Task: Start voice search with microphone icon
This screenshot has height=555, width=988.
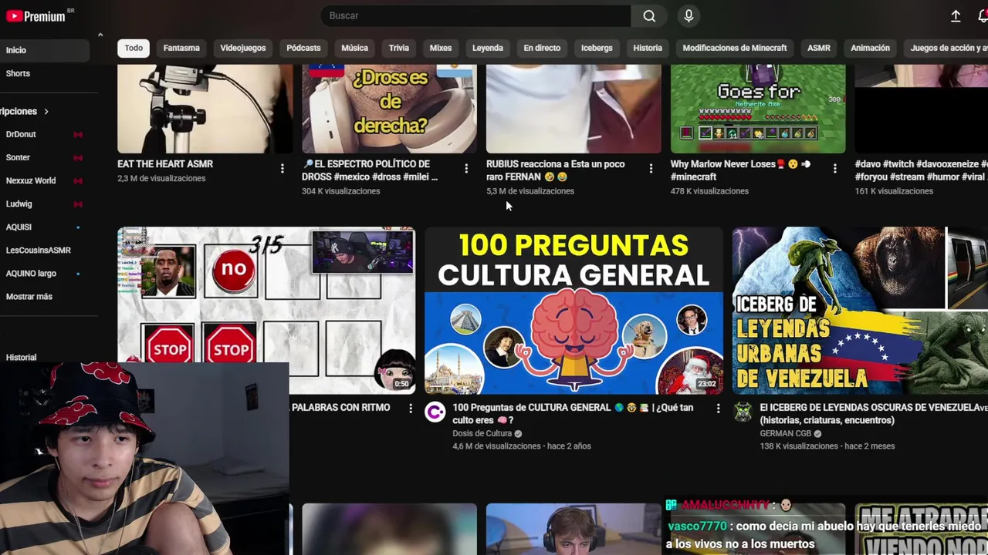Action: click(689, 15)
